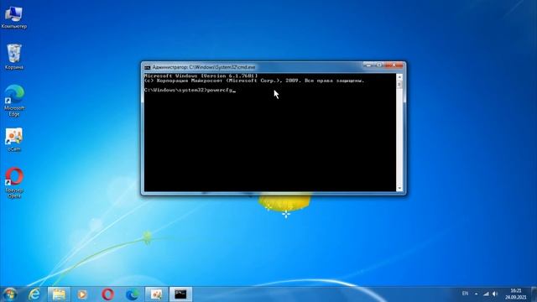Open the Windows Start menu
This screenshot has width=537, height=302.
(x=9, y=294)
